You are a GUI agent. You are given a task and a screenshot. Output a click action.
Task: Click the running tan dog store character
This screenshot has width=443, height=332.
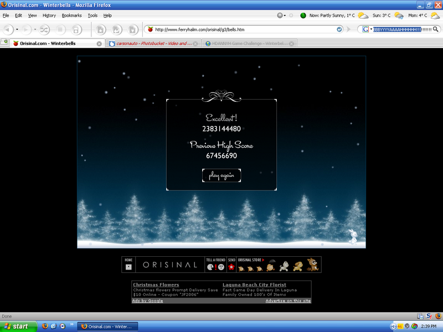(x=298, y=266)
